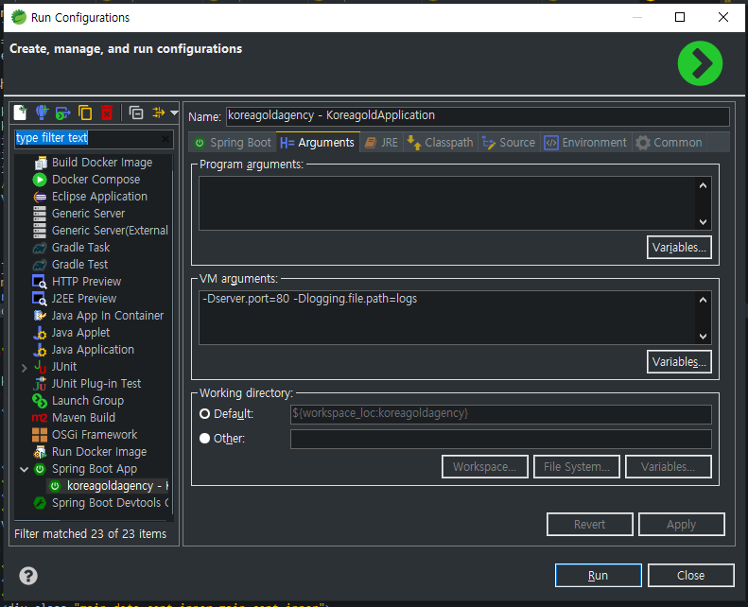Click the New prototype configuration icon
The height and width of the screenshot is (607, 748).
click(x=42, y=113)
